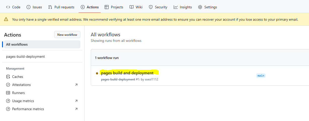The height and width of the screenshot is (121, 309).
Task: Click the 'Showing runs from all workflows' text
Action: pyautogui.click(x=116, y=41)
